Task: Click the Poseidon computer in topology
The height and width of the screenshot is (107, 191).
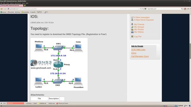Action: [x=78, y=81]
